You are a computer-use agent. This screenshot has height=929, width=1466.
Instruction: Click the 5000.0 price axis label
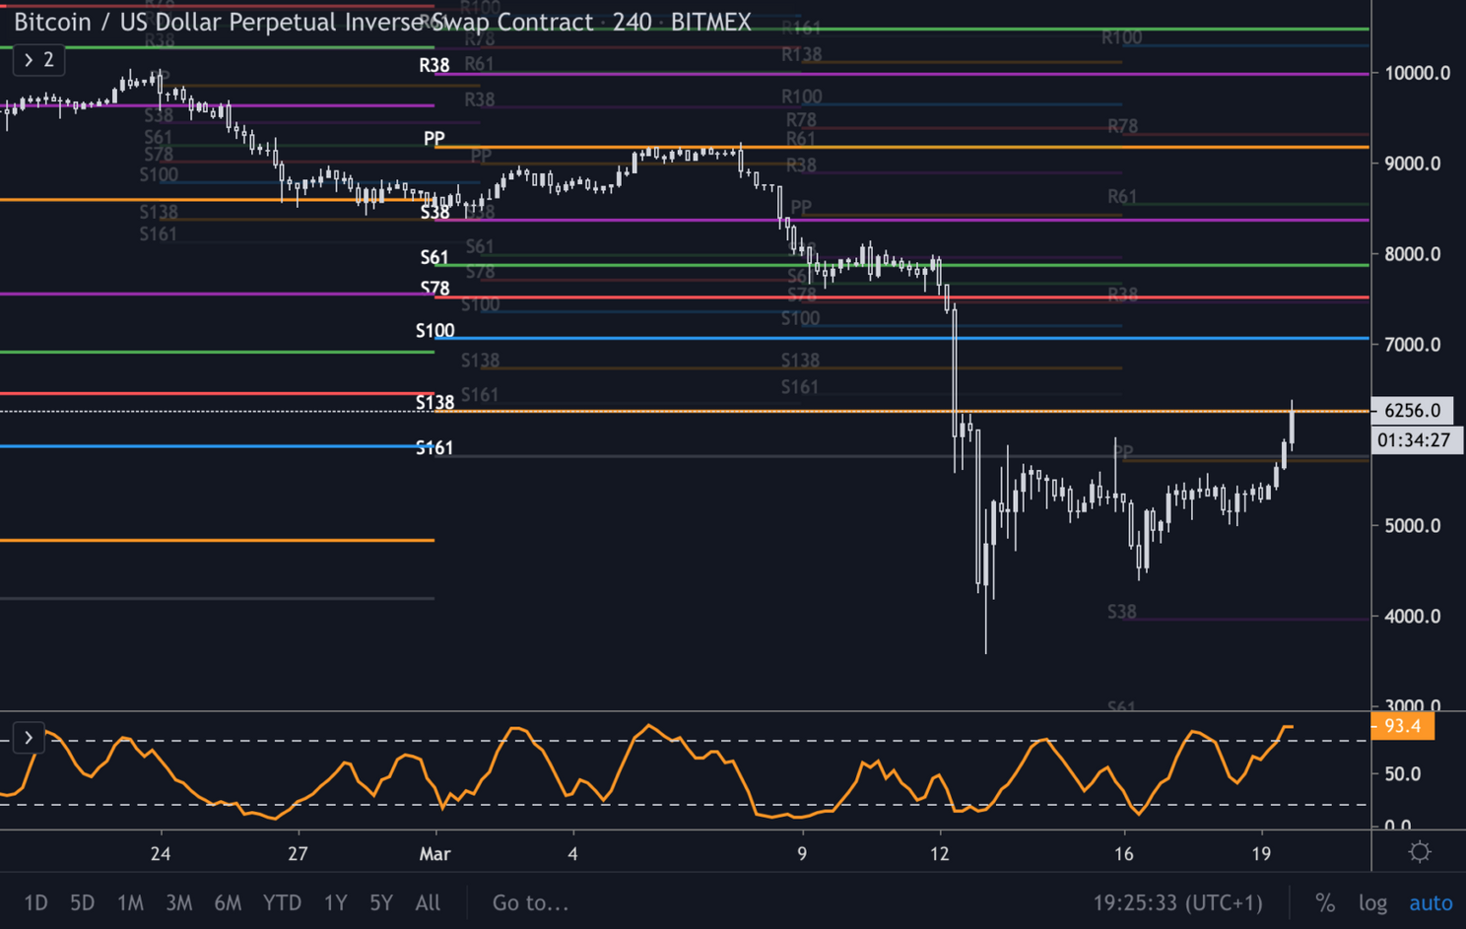pyautogui.click(x=1412, y=526)
